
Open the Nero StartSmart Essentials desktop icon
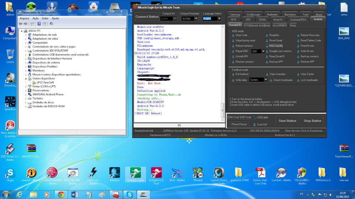10,129
